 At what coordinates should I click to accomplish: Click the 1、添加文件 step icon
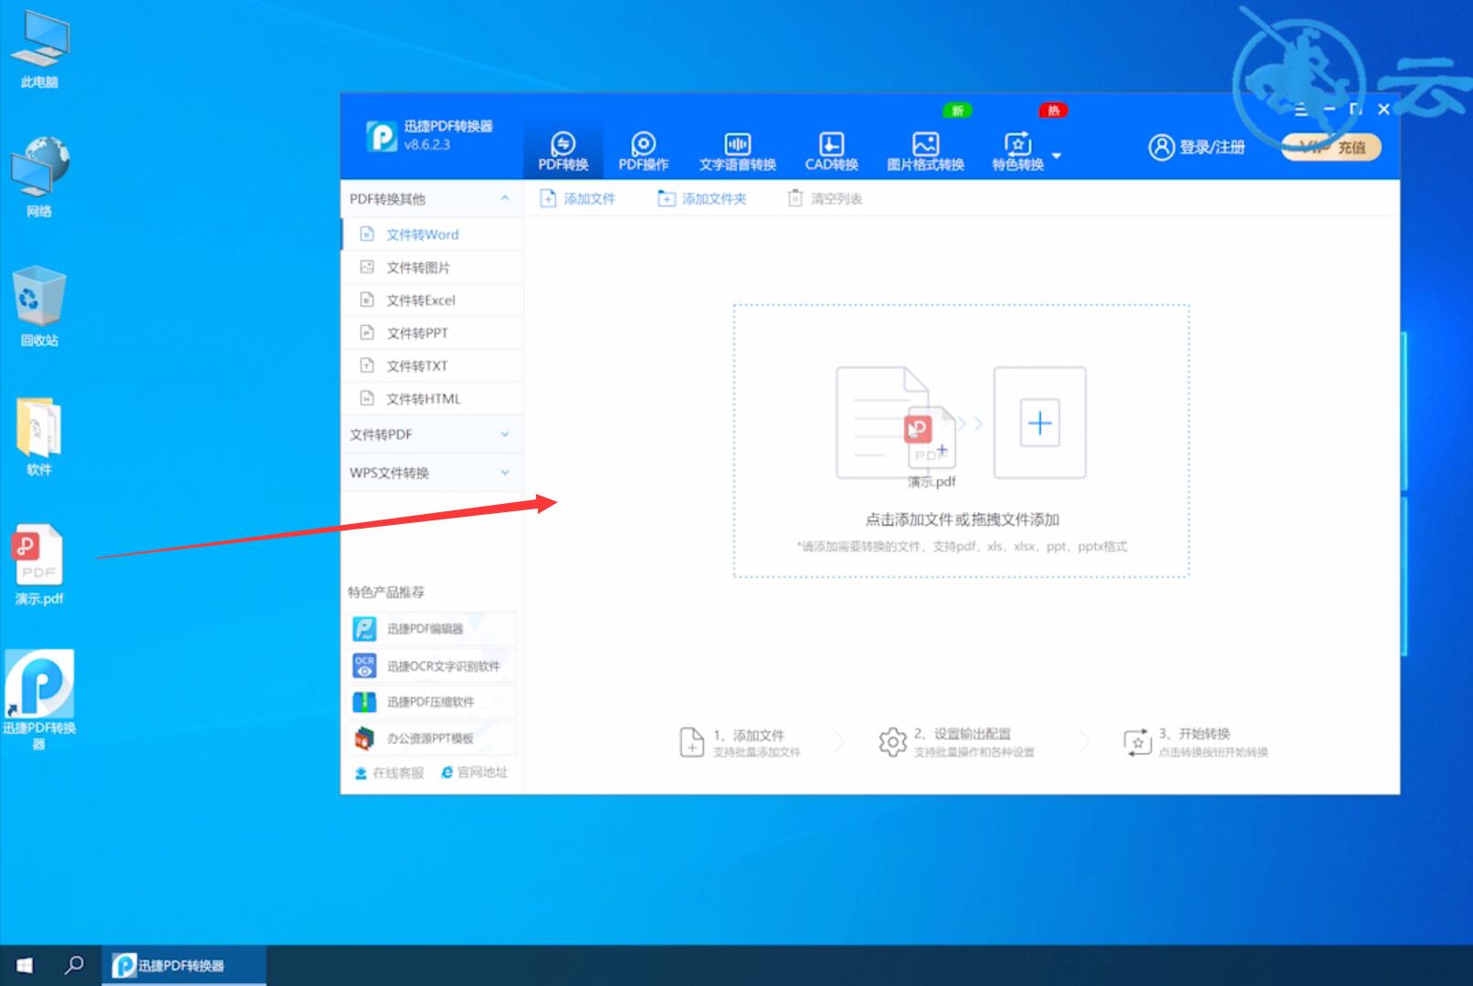[691, 742]
